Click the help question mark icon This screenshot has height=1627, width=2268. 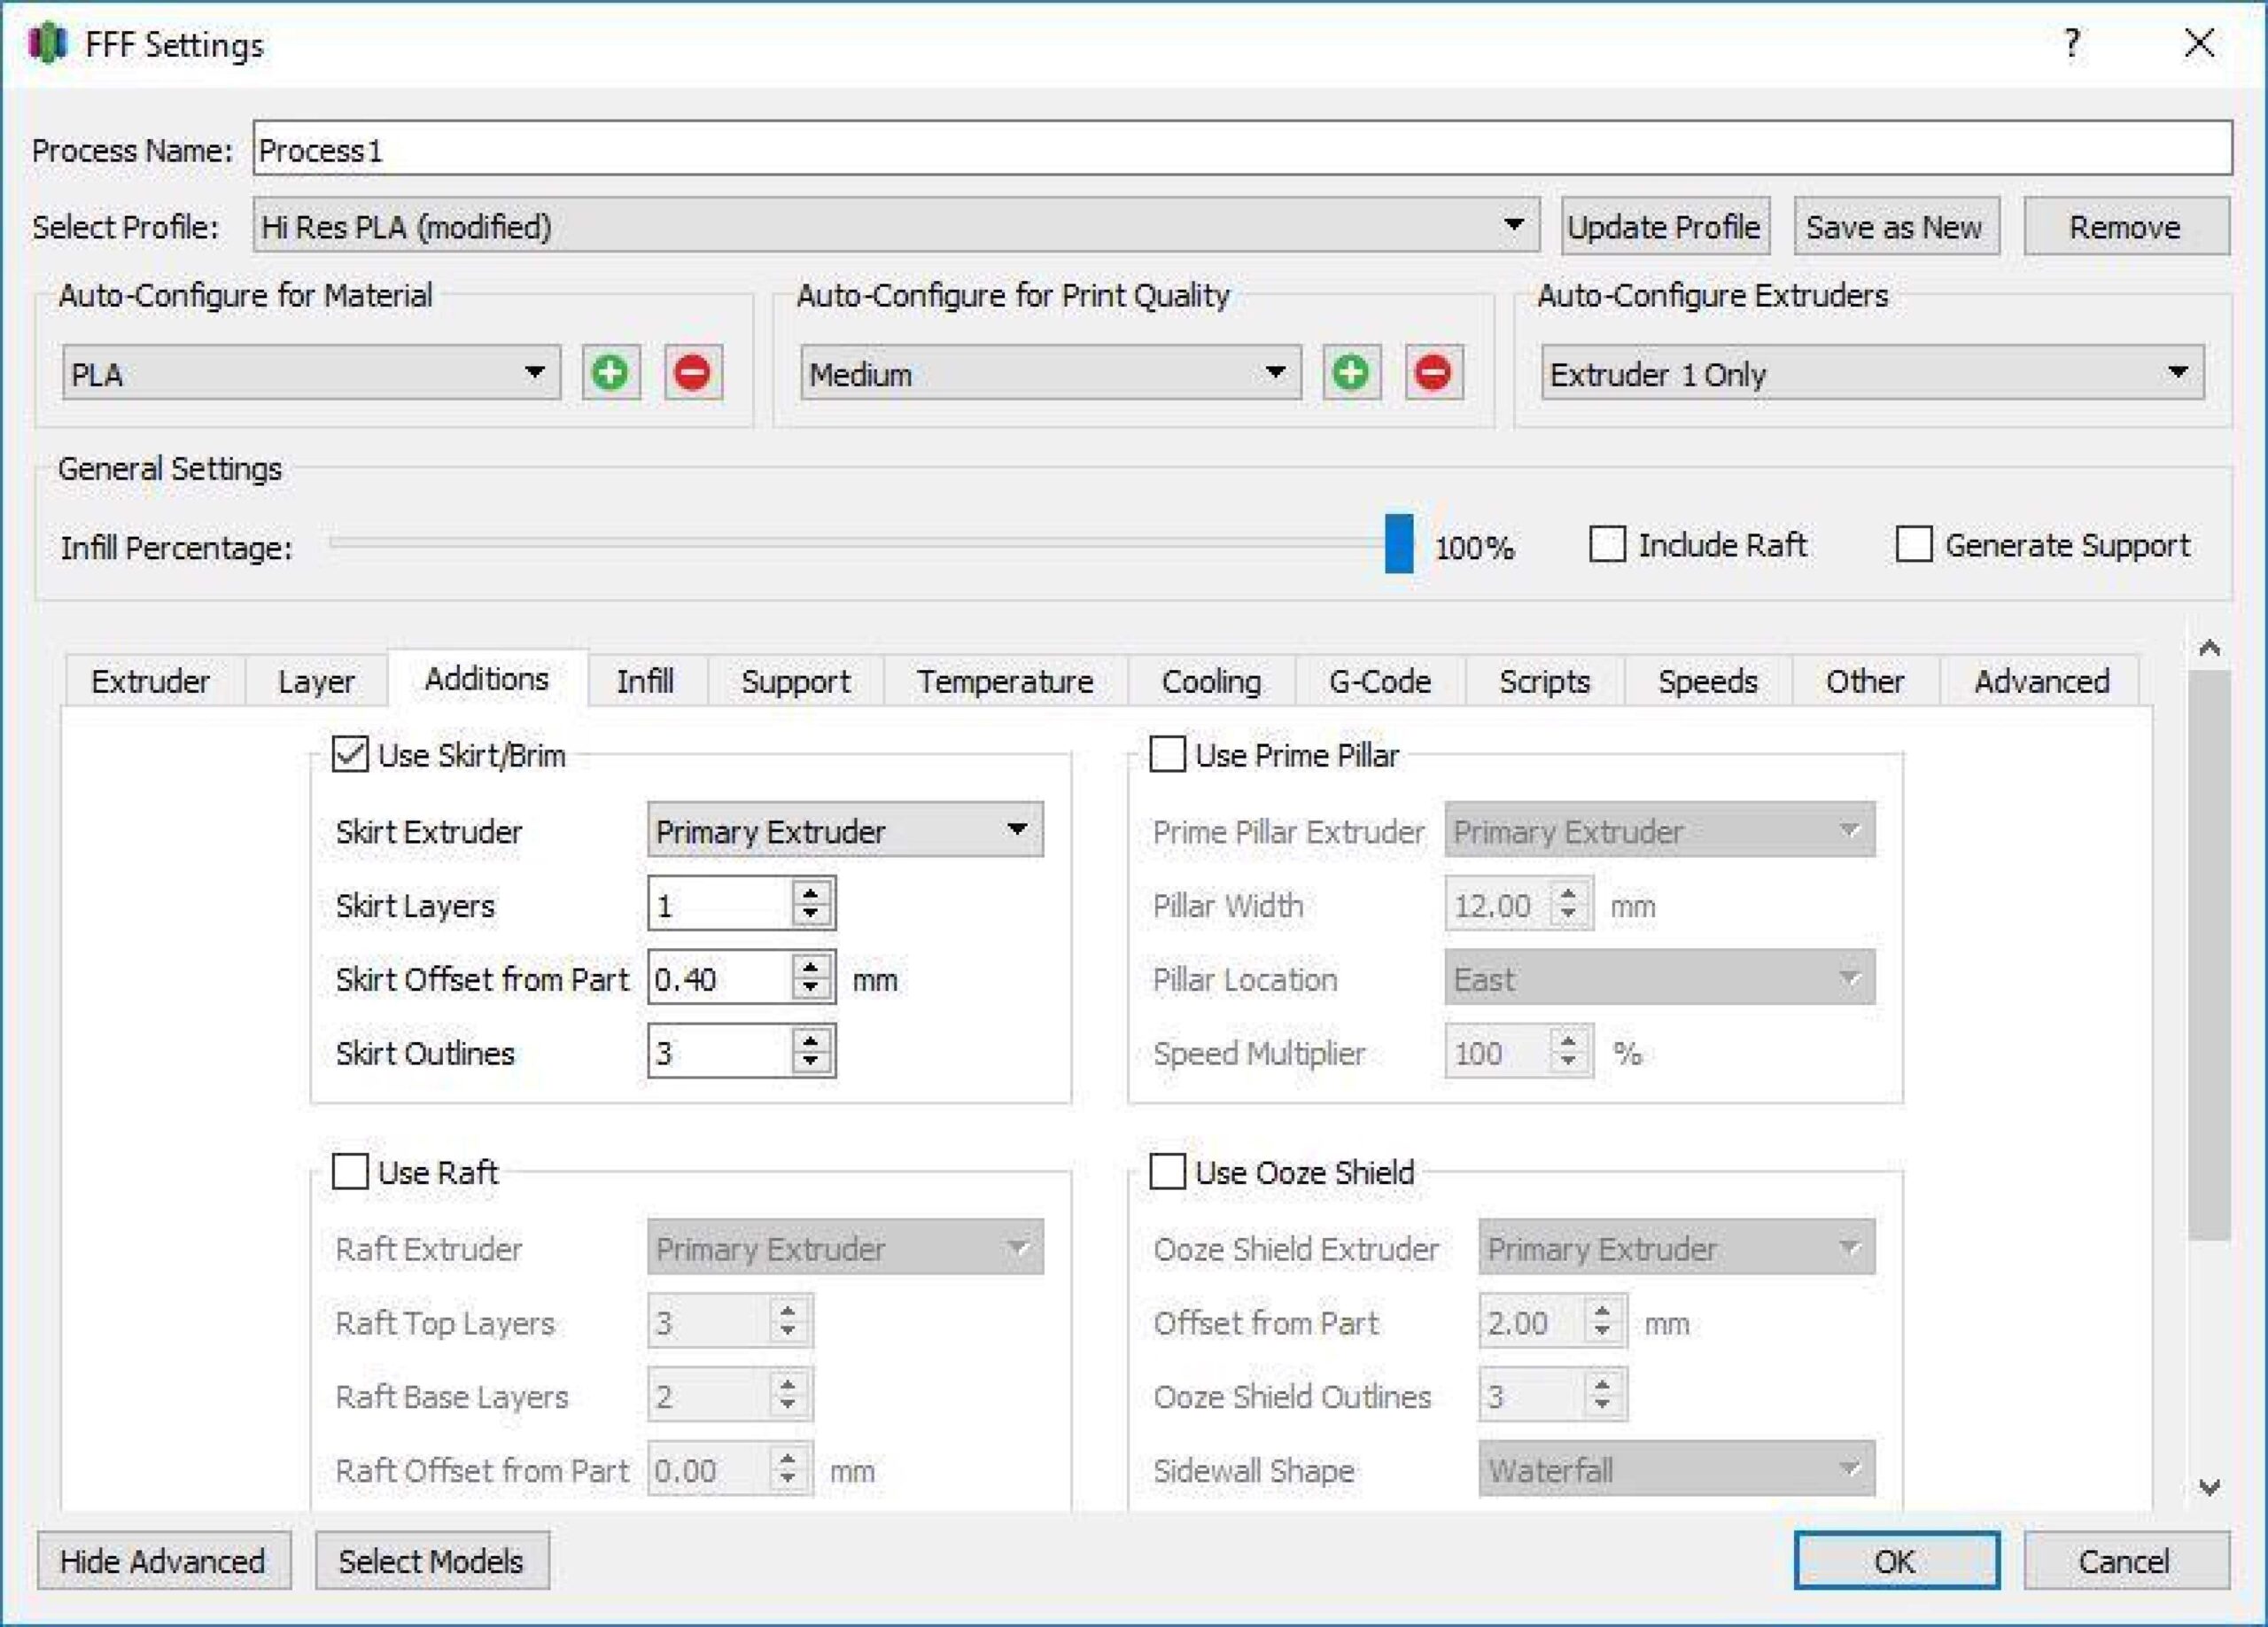point(2072,43)
